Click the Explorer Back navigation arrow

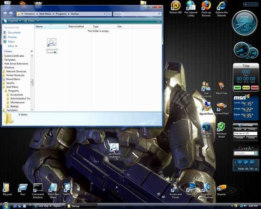(x=5, y=14)
